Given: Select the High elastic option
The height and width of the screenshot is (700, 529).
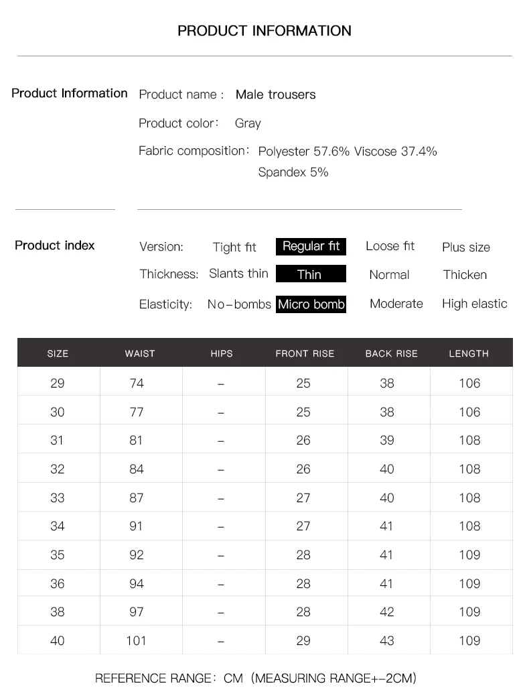Looking at the screenshot, I should pos(474,304).
